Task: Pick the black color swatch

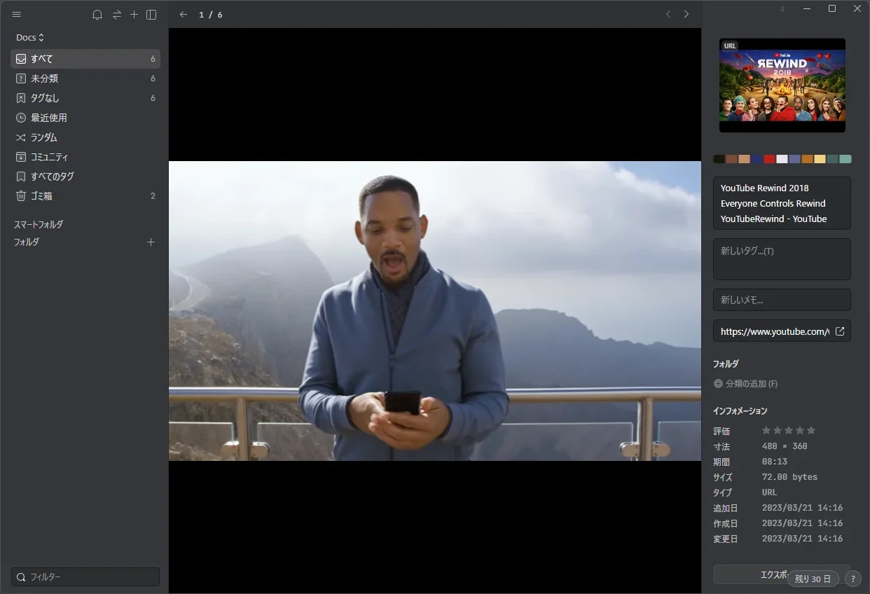Action: tap(719, 159)
